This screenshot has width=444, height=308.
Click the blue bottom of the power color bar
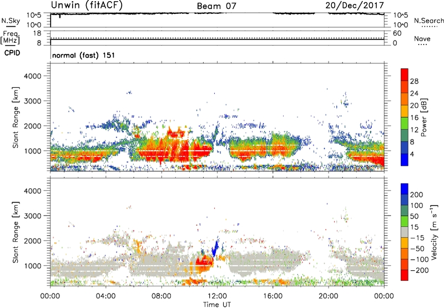(405, 160)
